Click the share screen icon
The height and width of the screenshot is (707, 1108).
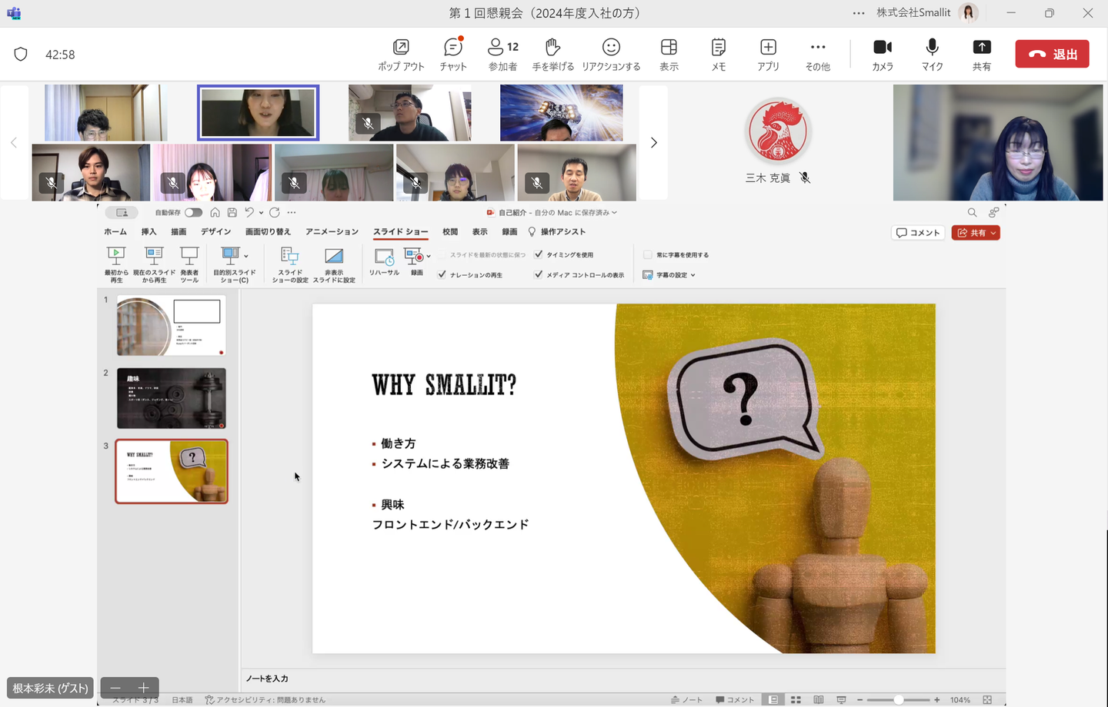coord(981,55)
